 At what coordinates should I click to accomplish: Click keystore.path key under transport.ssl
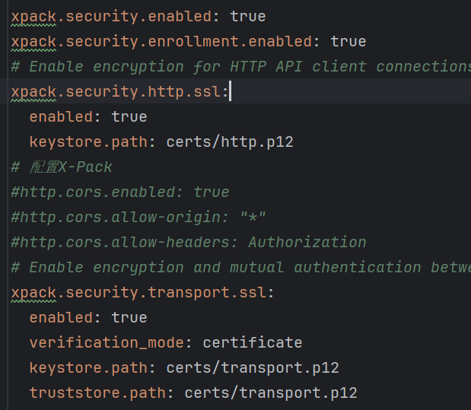coord(88,368)
